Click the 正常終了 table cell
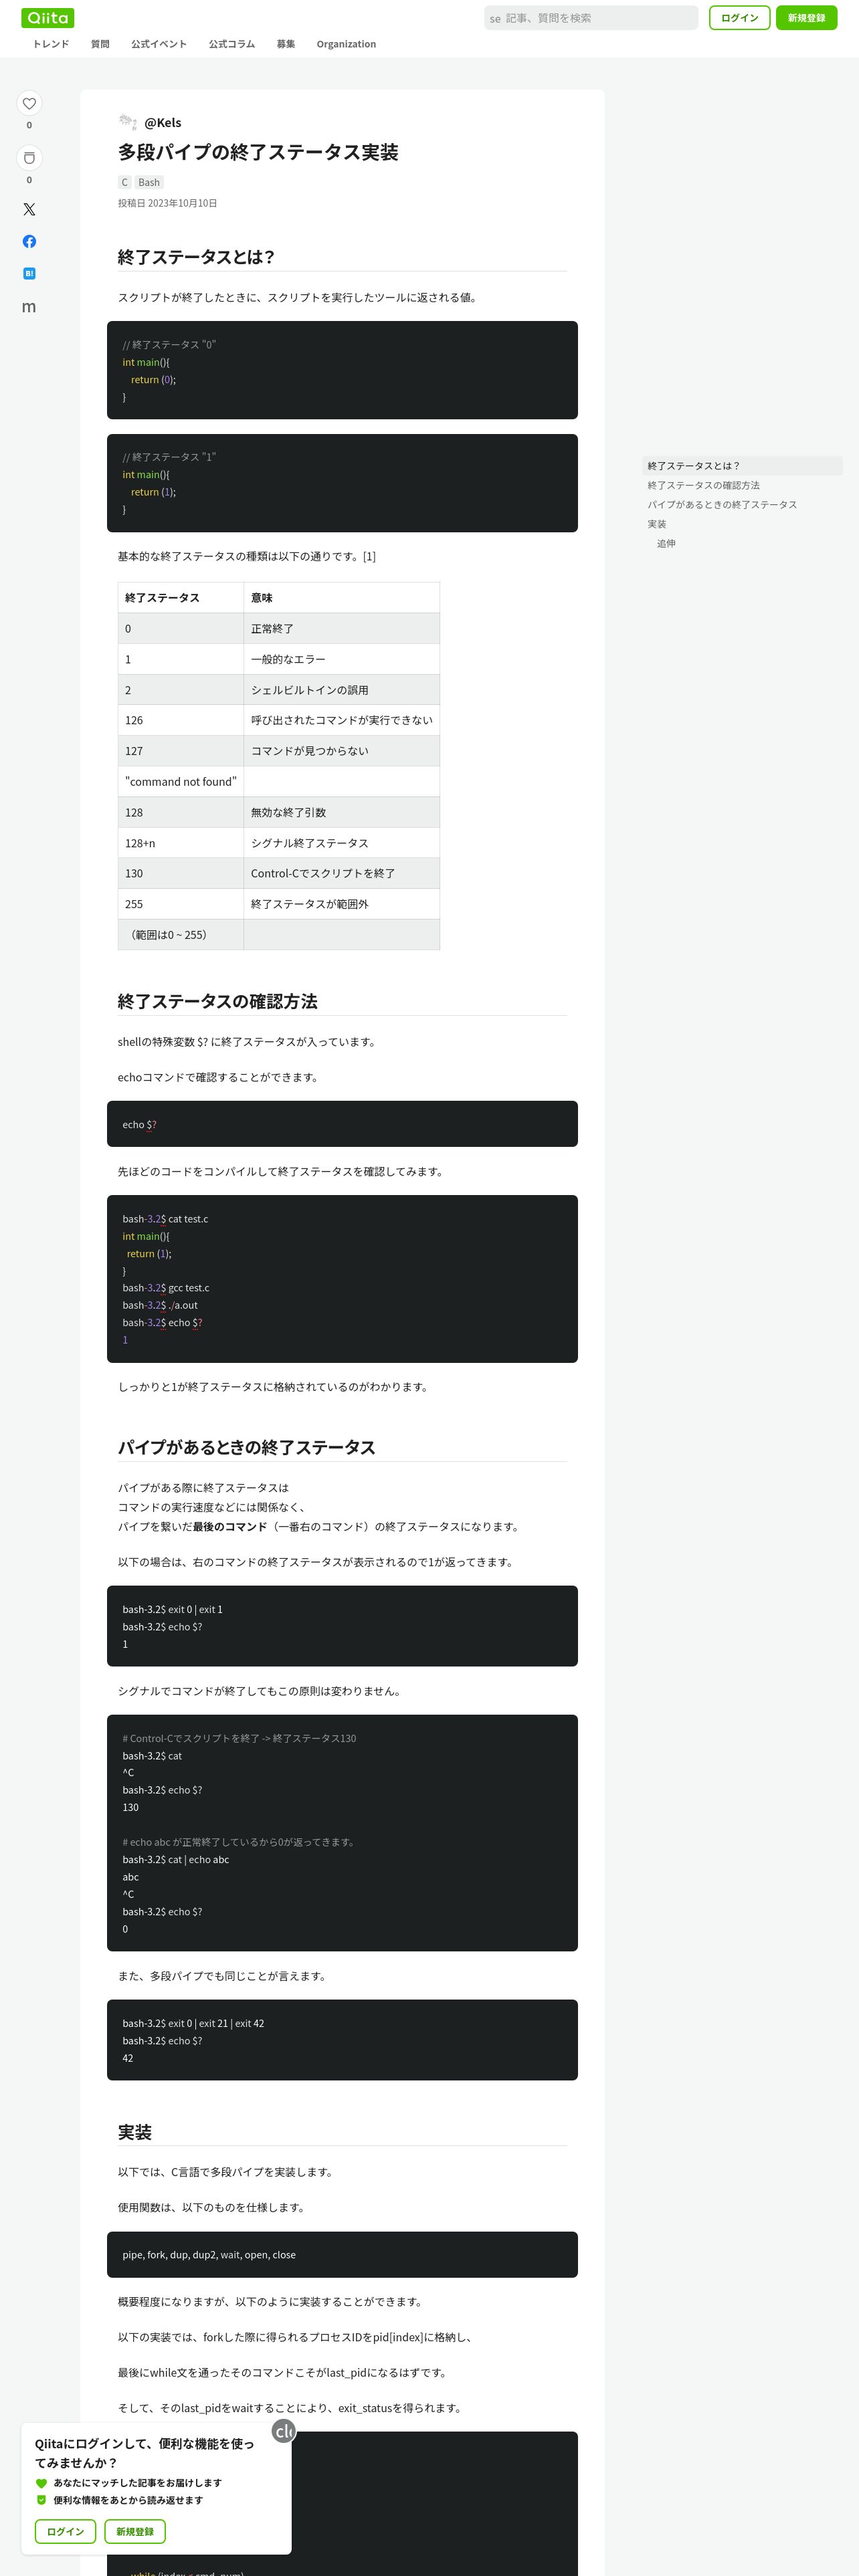 pos(342,628)
